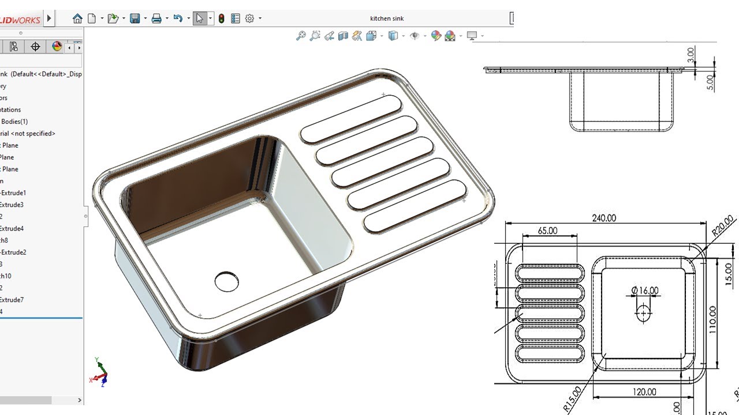This screenshot has height=415, width=739.
Task: Open File Properties list icon
Action: point(236,18)
